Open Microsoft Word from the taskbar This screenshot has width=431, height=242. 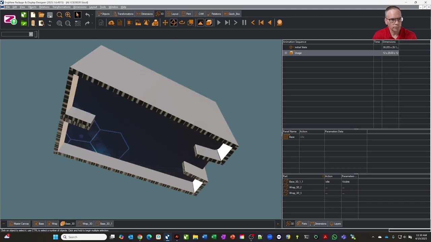coord(204,237)
